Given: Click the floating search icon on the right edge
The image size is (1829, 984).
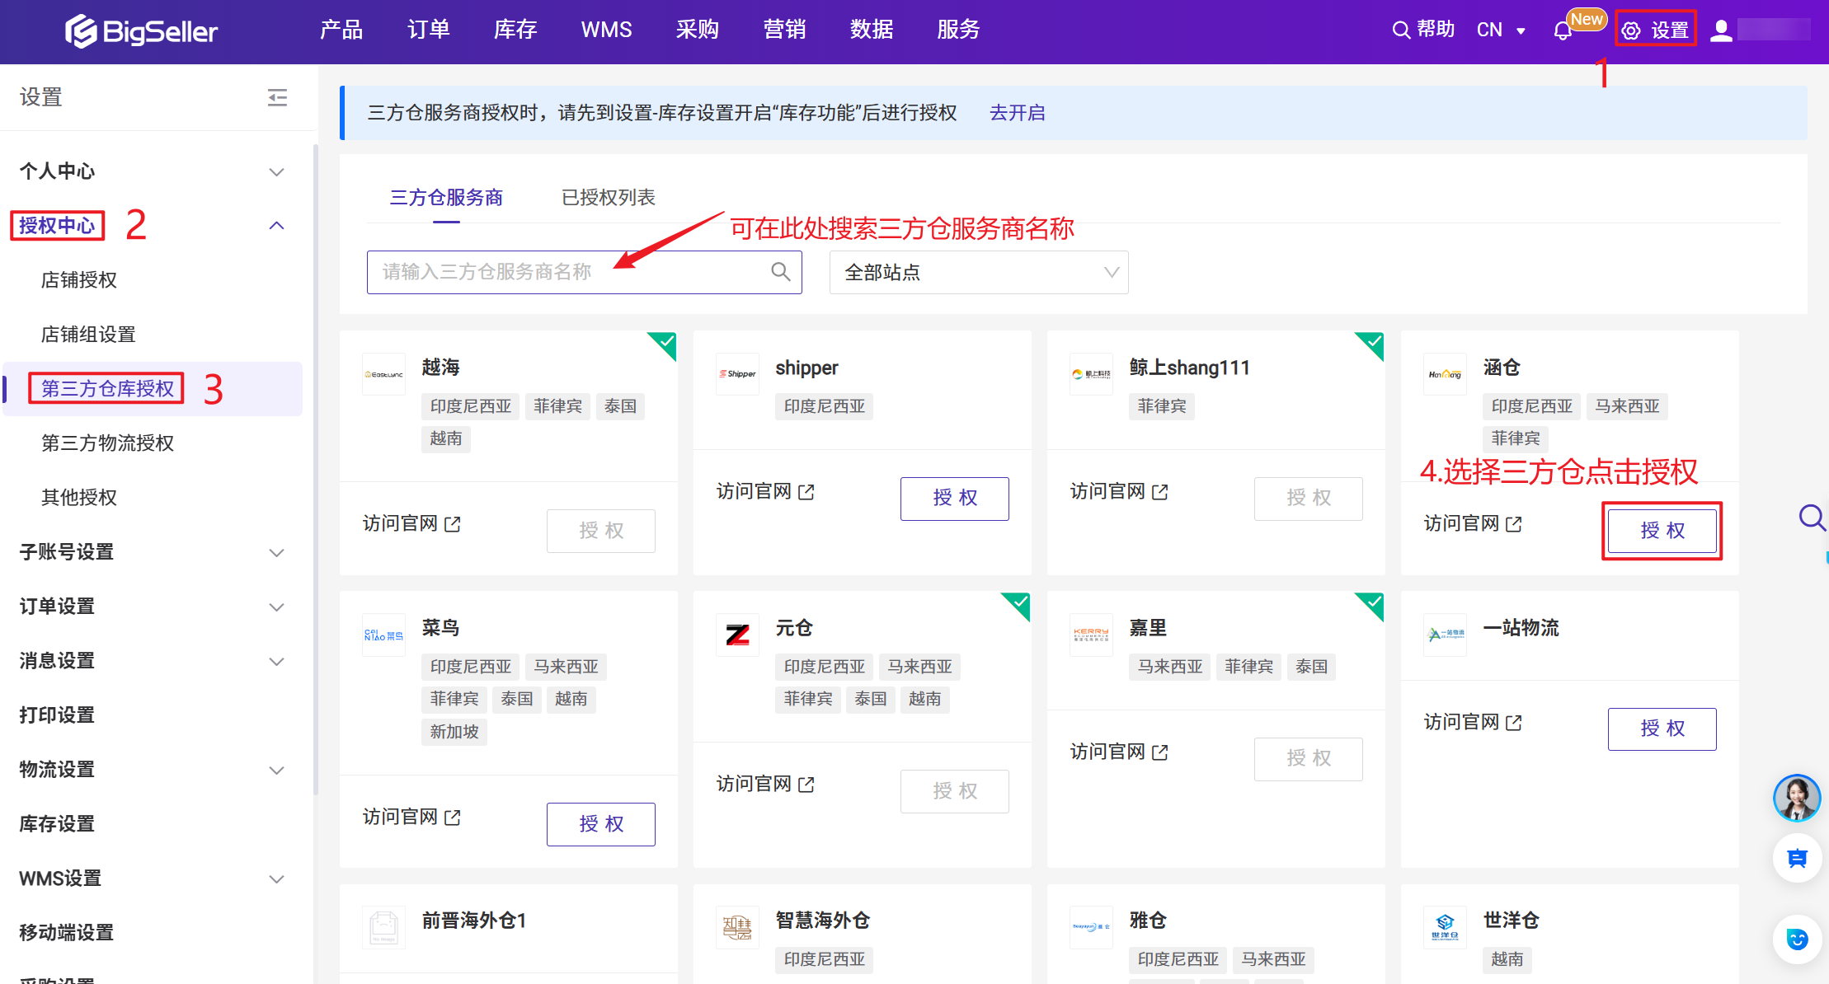Looking at the screenshot, I should (x=1811, y=518).
